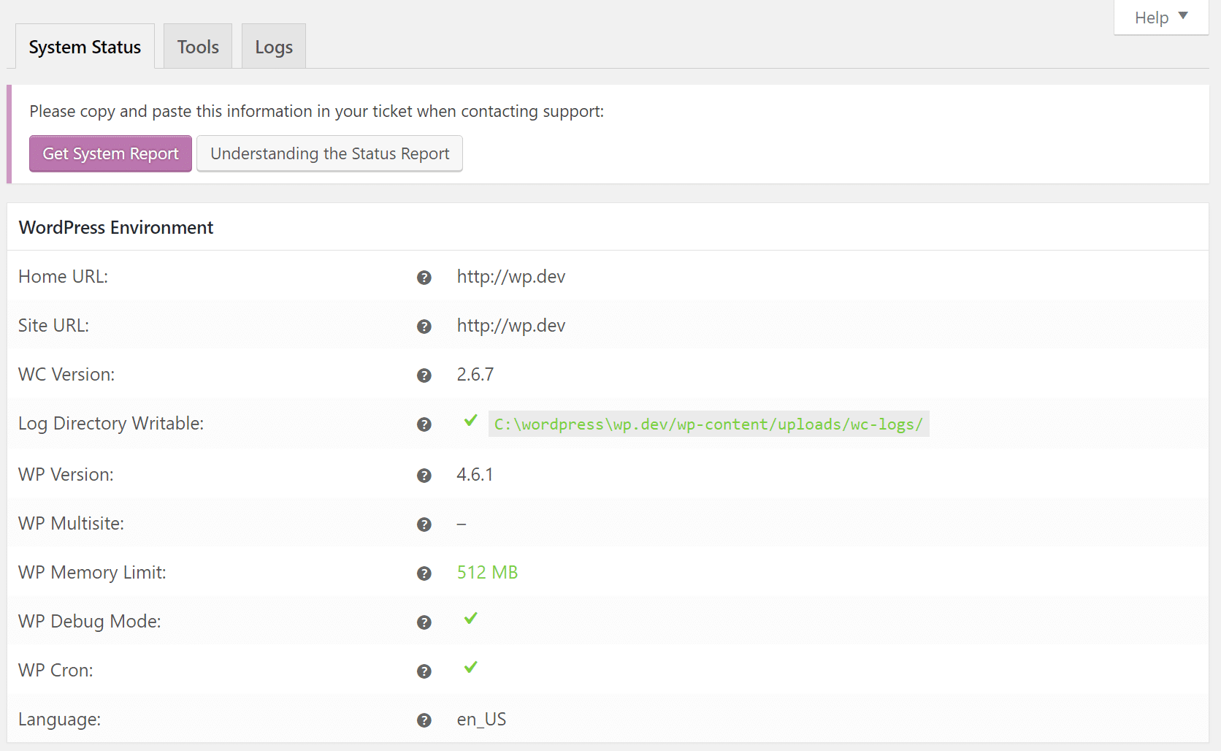The height and width of the screenshot is (751, 1221).
Task: Switch to the Tools tab
Action: click(198, 47)
